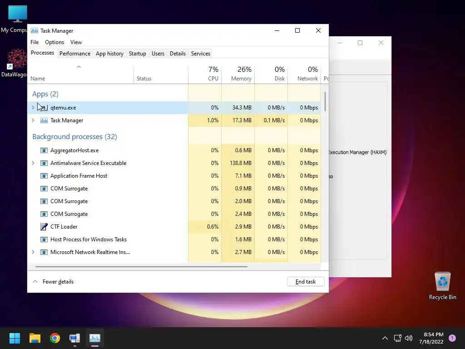Expand the Antimalware Service Executable group

click(x=33, y=163)
